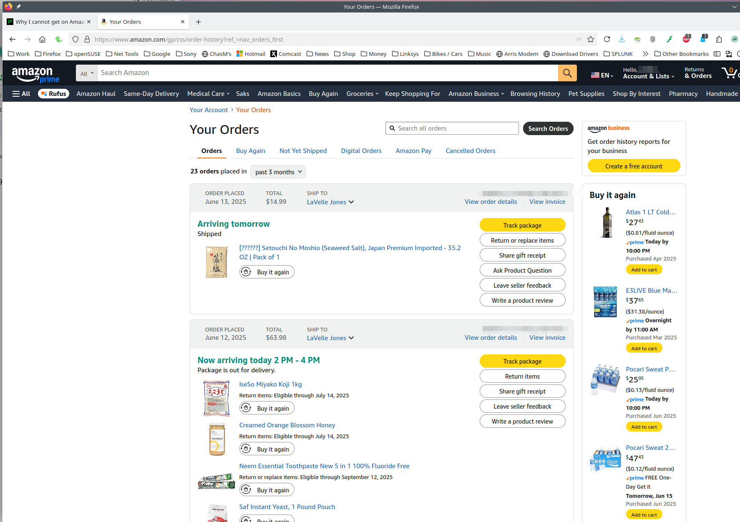The image size is (740, 522).
Task: Click the Atlas olive oil thumbnail
Action: (607, 223)
